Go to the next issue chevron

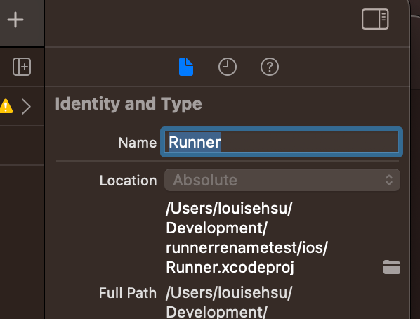(26, 106)
